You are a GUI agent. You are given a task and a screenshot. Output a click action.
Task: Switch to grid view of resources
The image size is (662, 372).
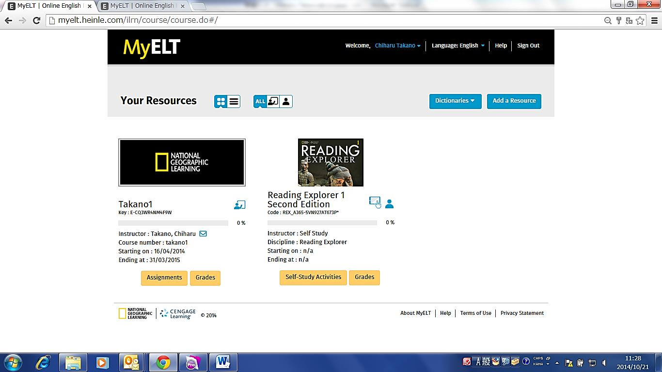[x=221, y=101]
